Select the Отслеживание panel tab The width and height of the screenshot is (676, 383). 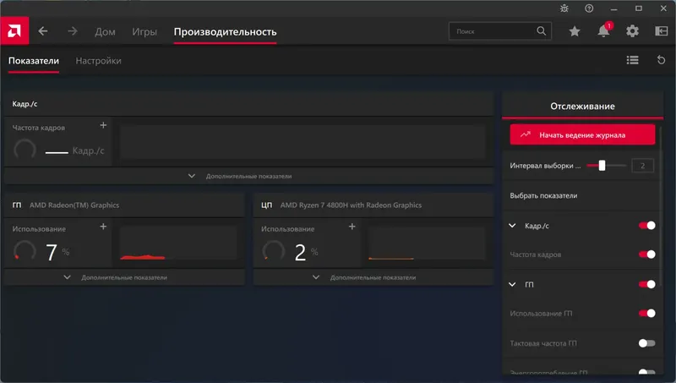582,106
